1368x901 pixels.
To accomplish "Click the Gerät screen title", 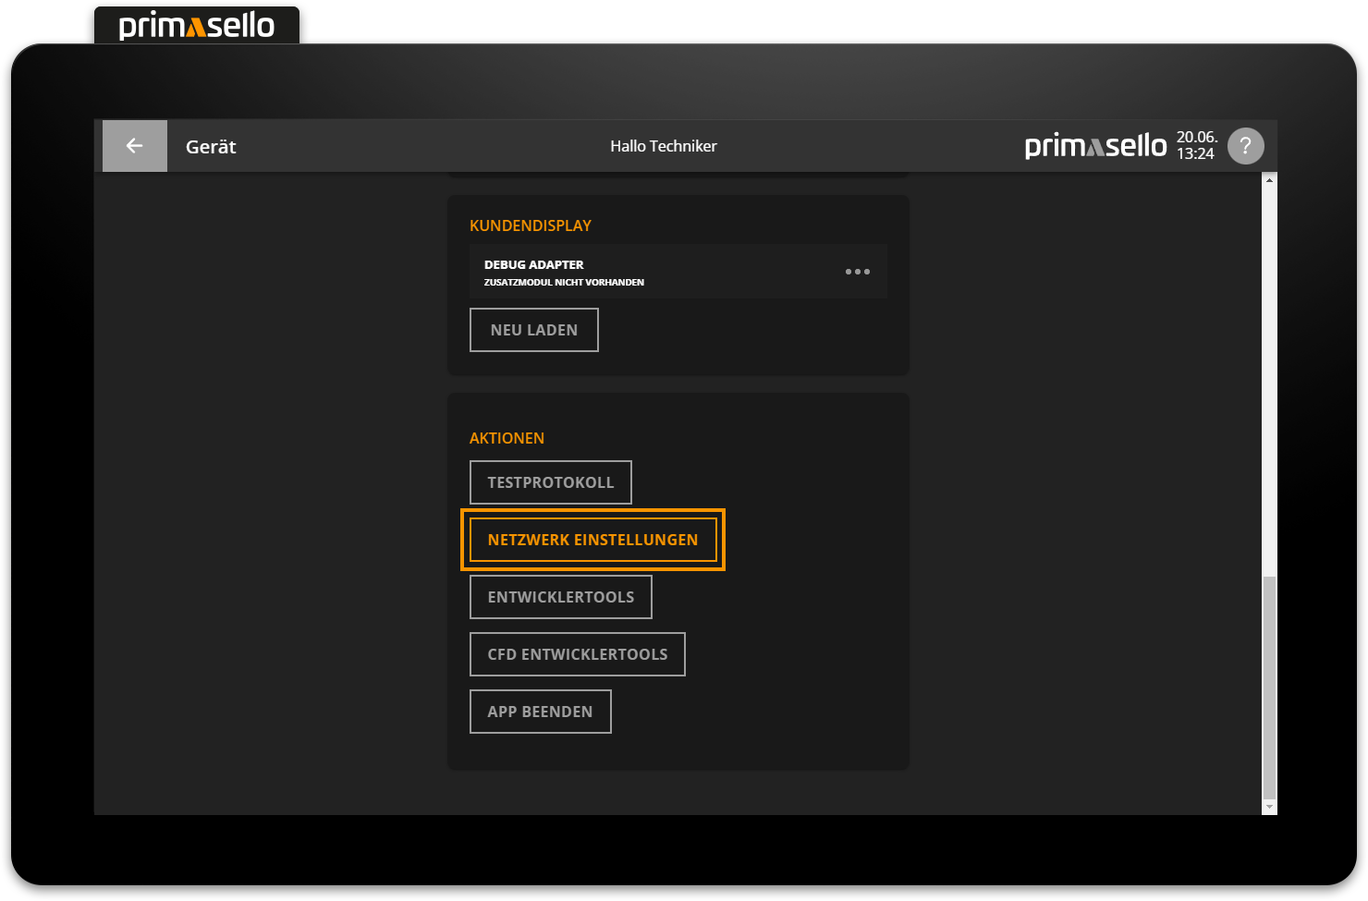I will (210, 146).
